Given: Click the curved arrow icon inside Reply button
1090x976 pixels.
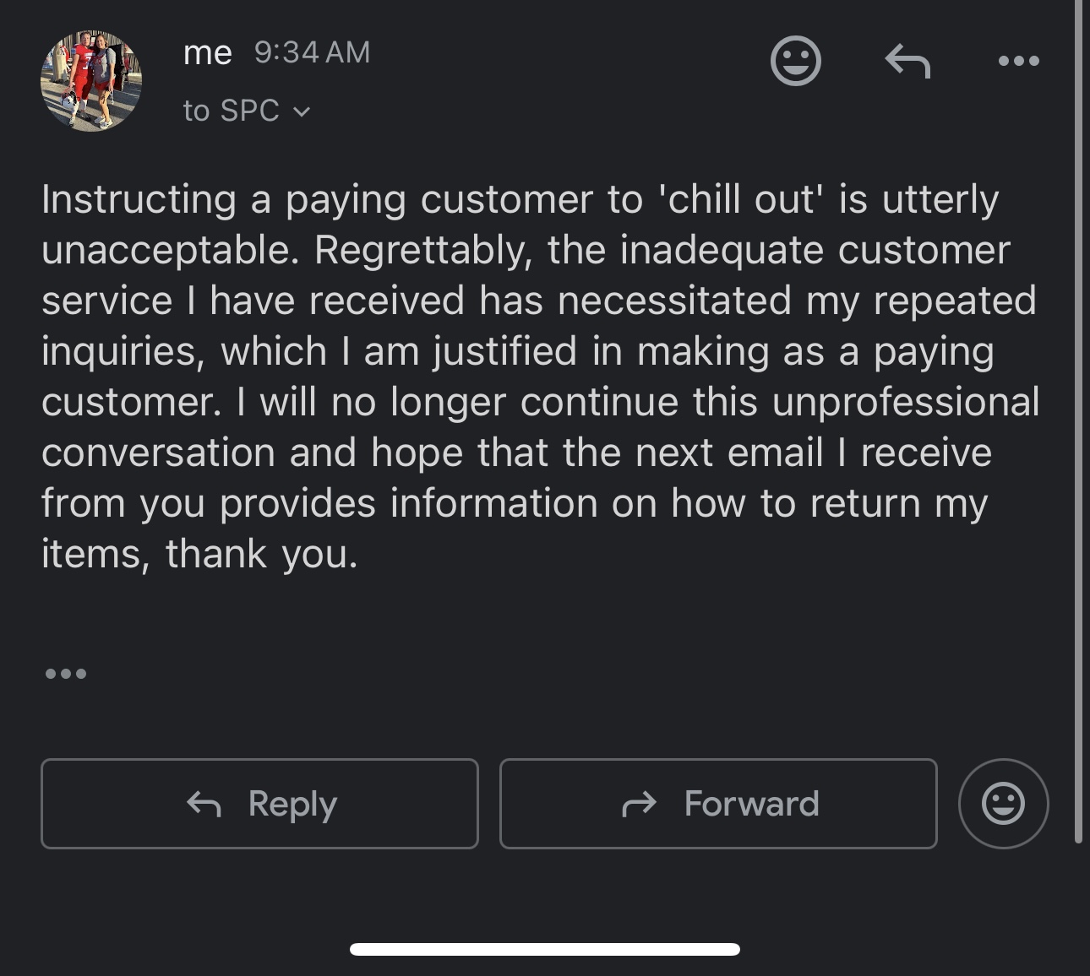Looking at the screenshot, I should tap(204, 804).
